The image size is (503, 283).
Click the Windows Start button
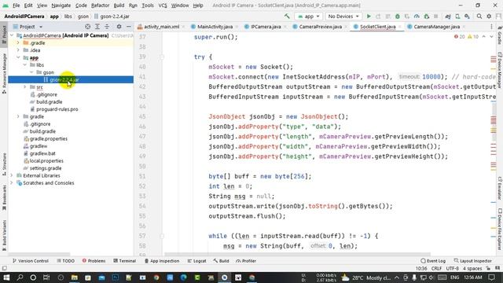click(6, 277)
